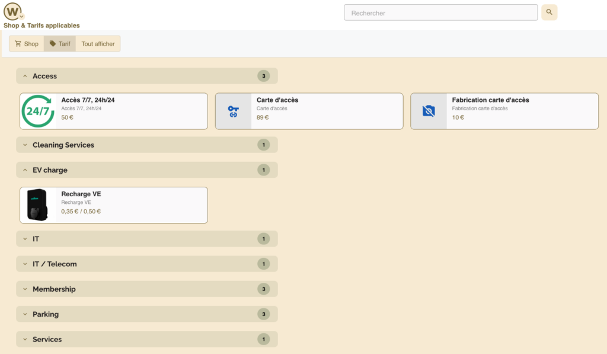
Task: Click the blue key icon for Carte d'accès
Action: 233,111
